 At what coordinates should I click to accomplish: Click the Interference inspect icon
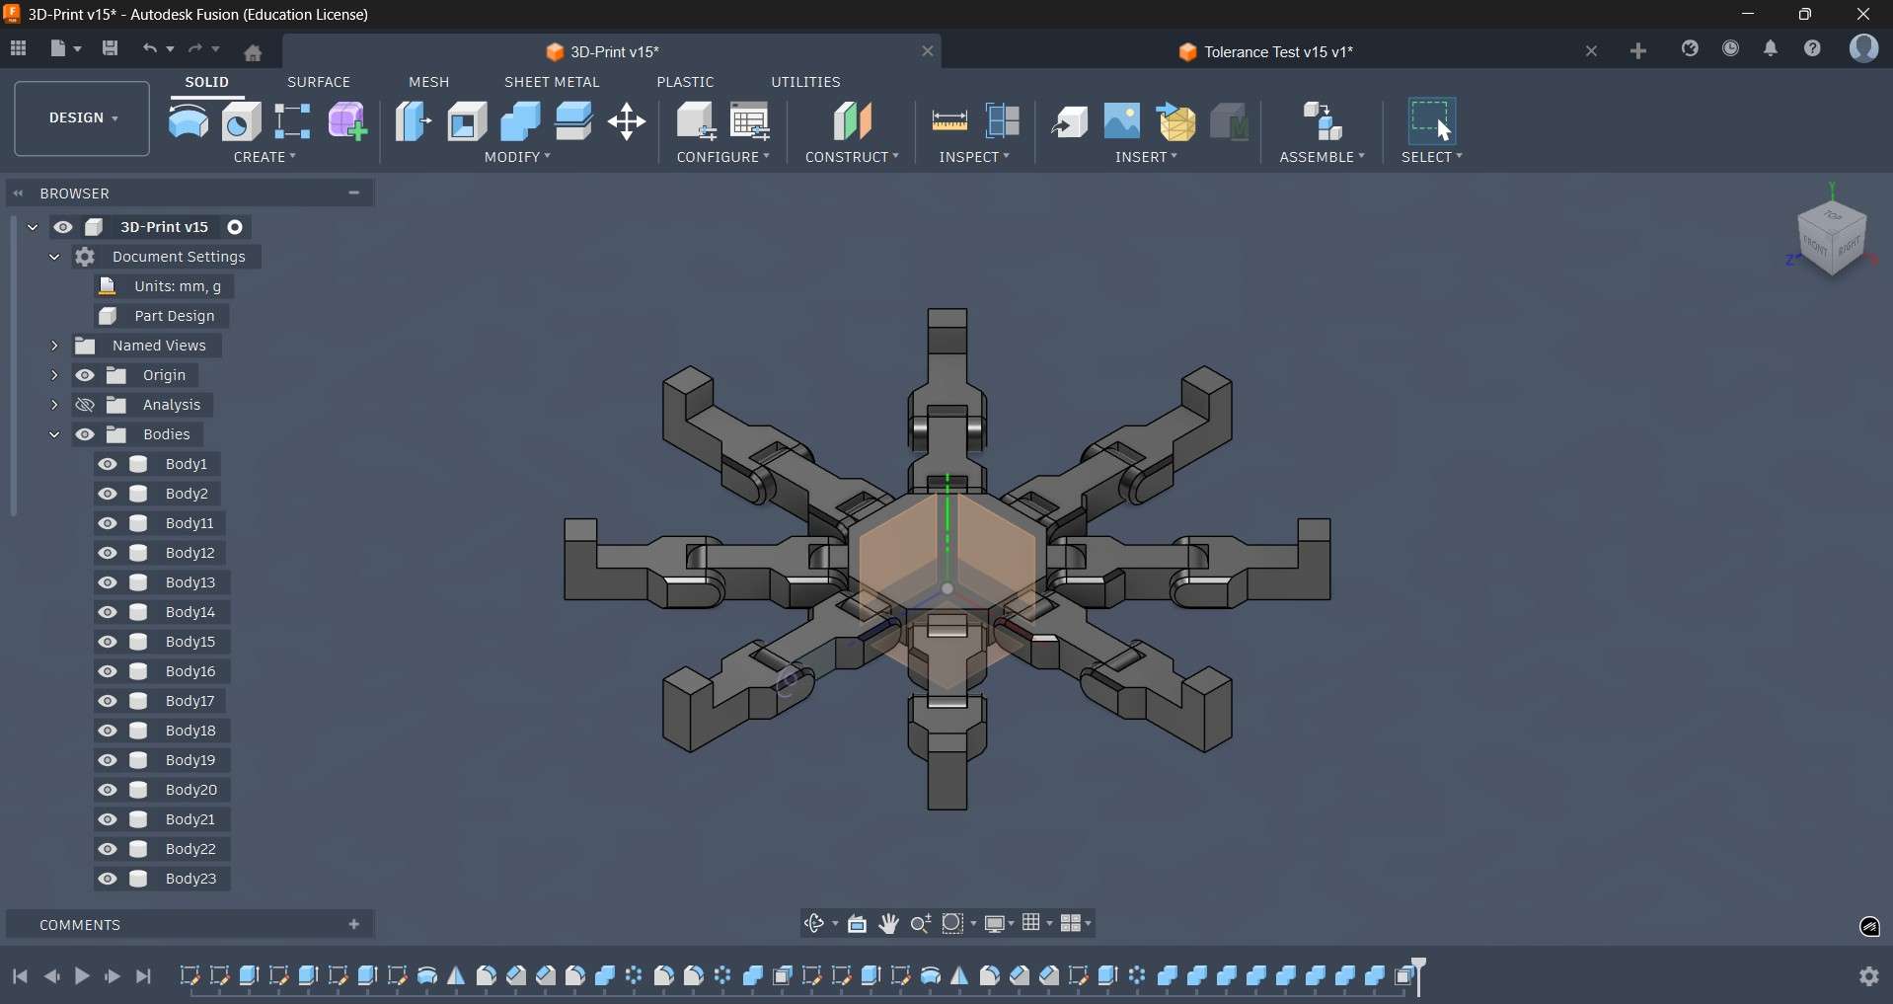coord(1005,121)
